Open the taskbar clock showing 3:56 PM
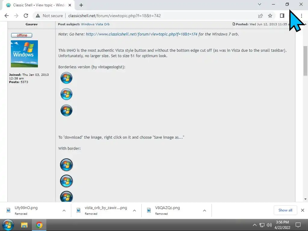 point(282,225)
